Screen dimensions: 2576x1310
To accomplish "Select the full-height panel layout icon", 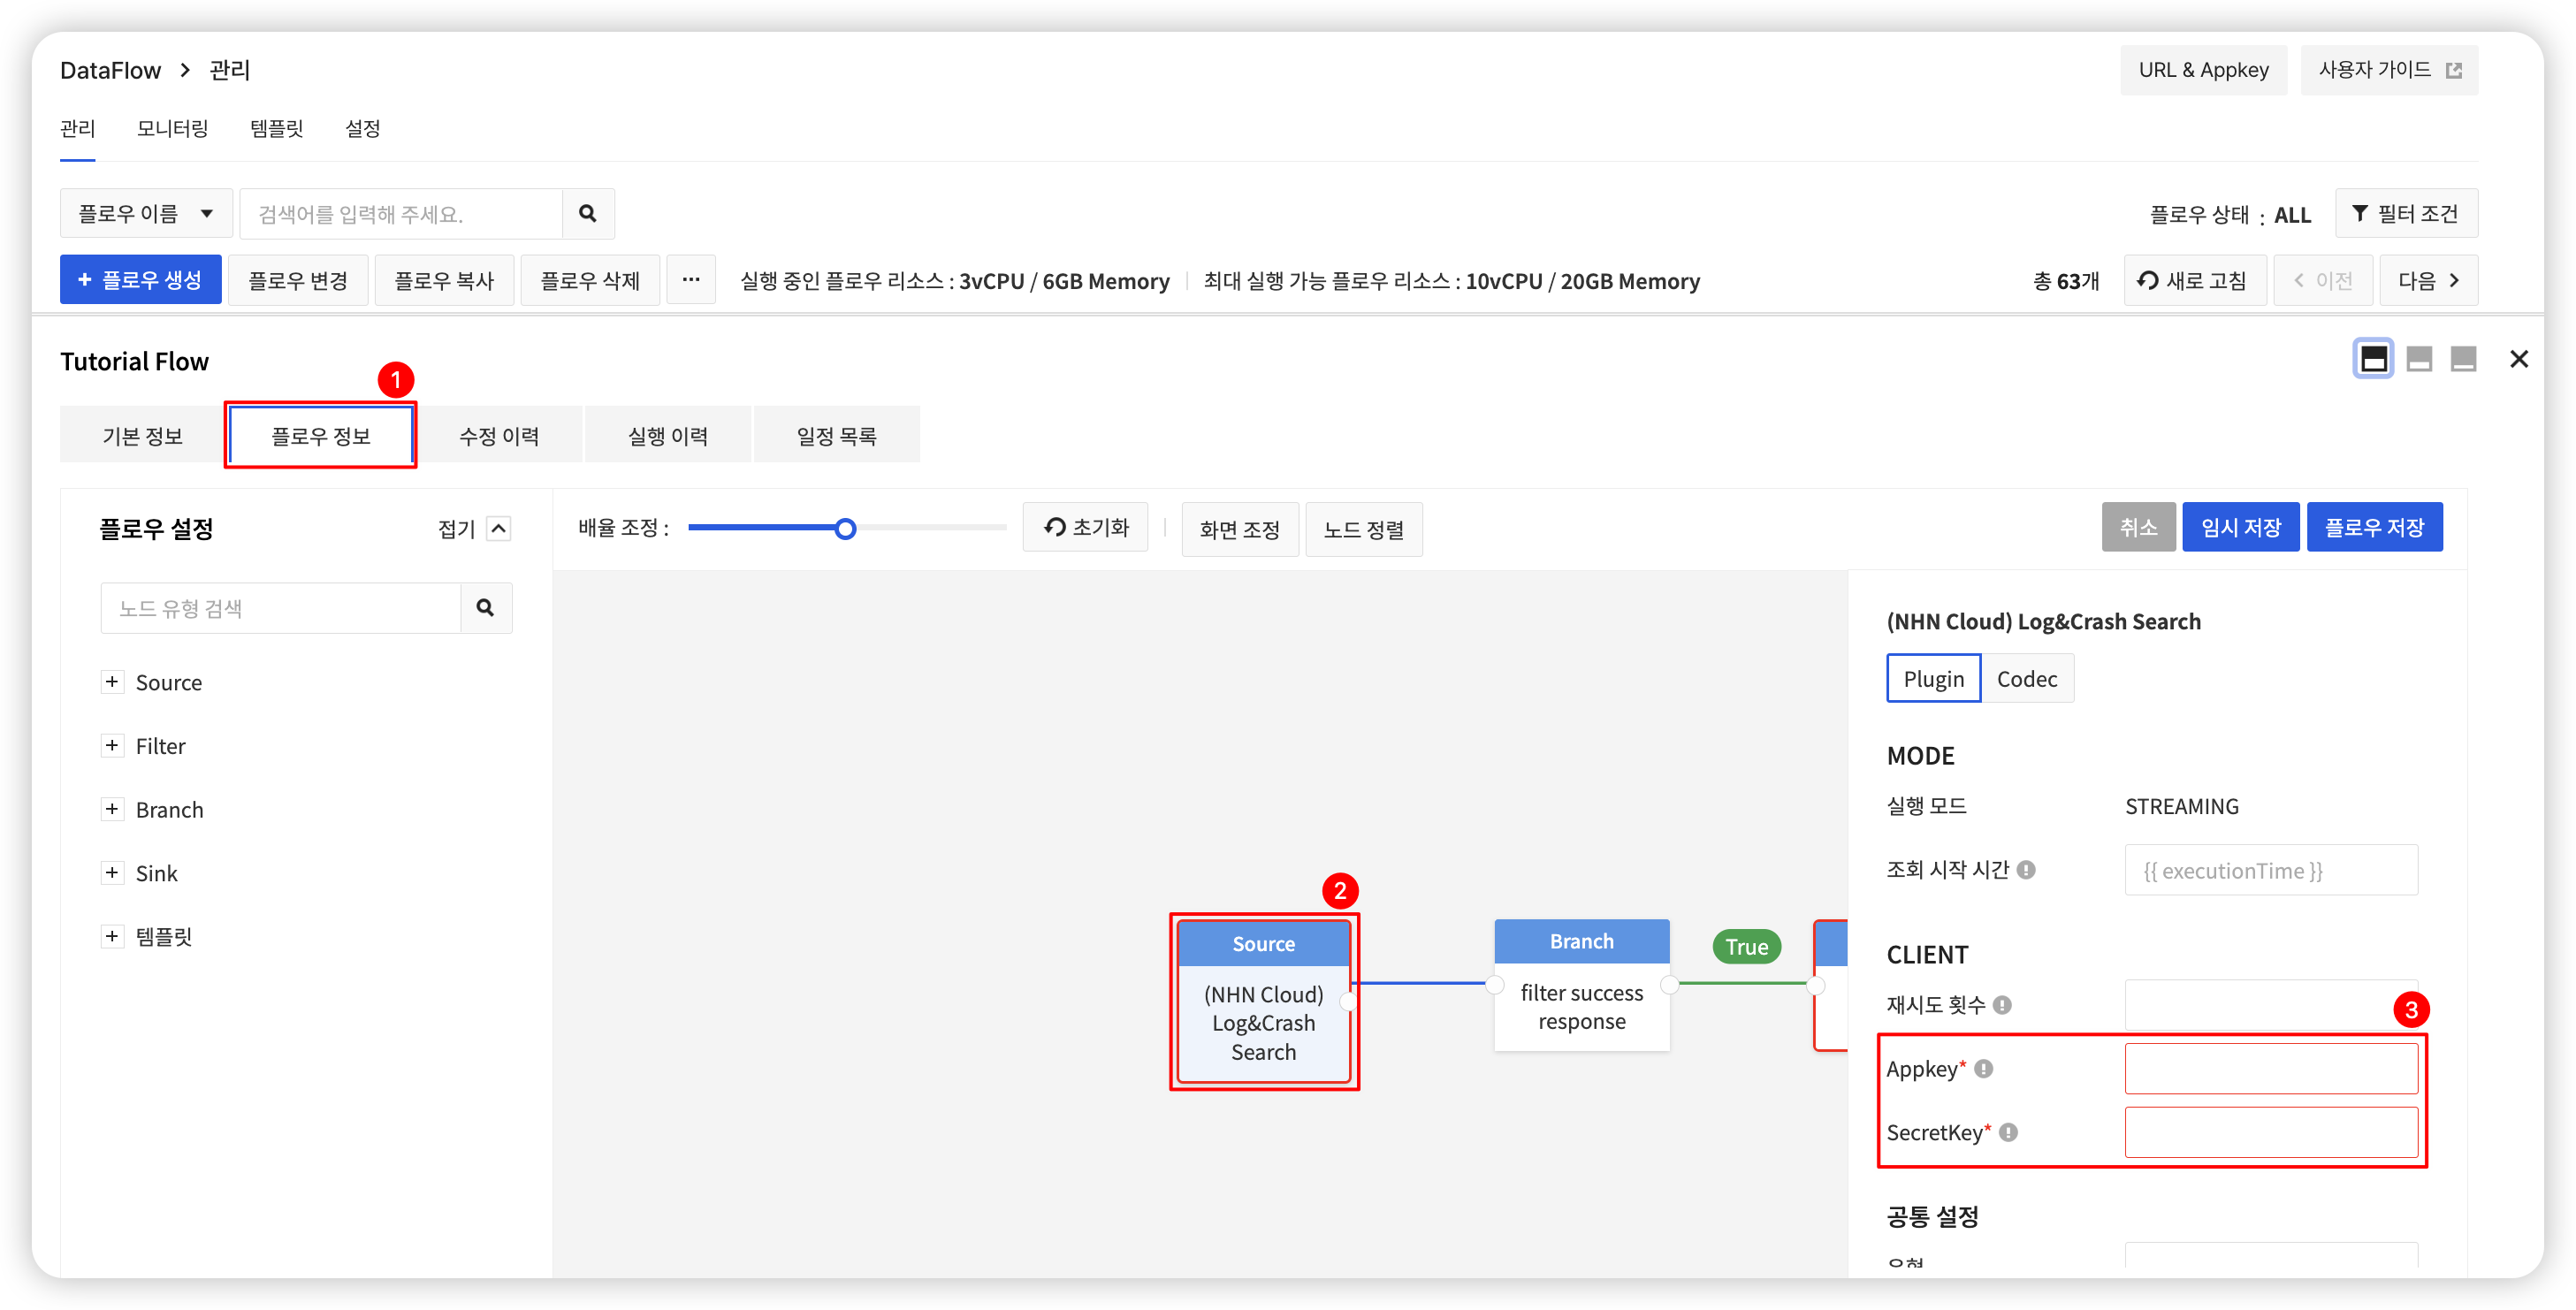I will (x=2374, y=359).
